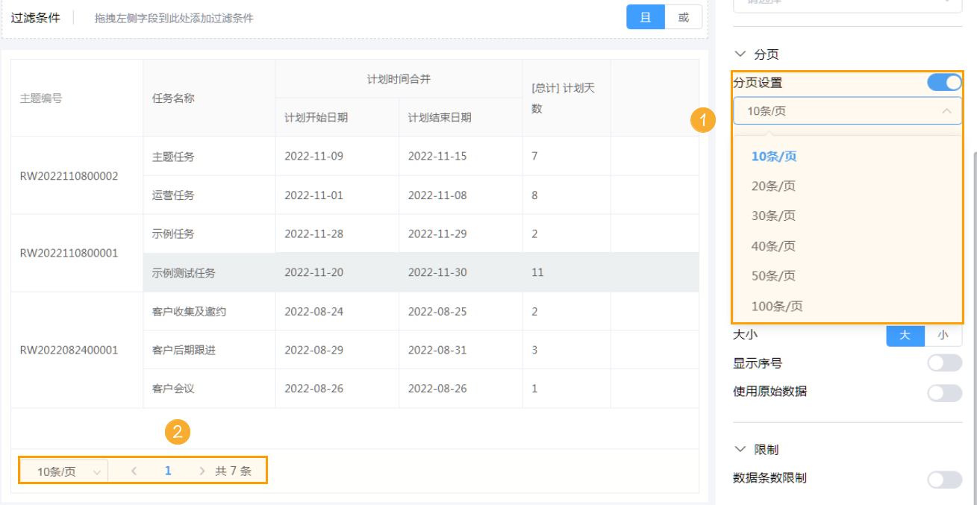Viewport: 977px width, 505px height.
Task: Set size to 小
Action: (x=943, y=335)
